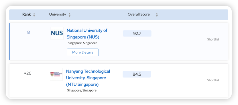Sort table by University arrows
This screenshot has width=238, height=105.
tap(70, 15)
